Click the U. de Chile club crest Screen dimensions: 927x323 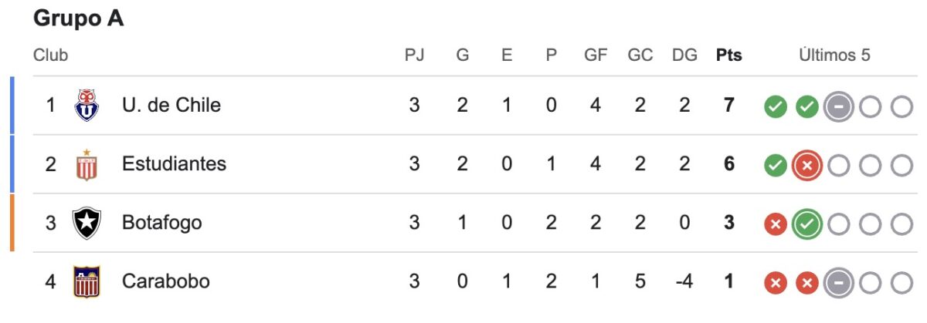click(87, 105)
